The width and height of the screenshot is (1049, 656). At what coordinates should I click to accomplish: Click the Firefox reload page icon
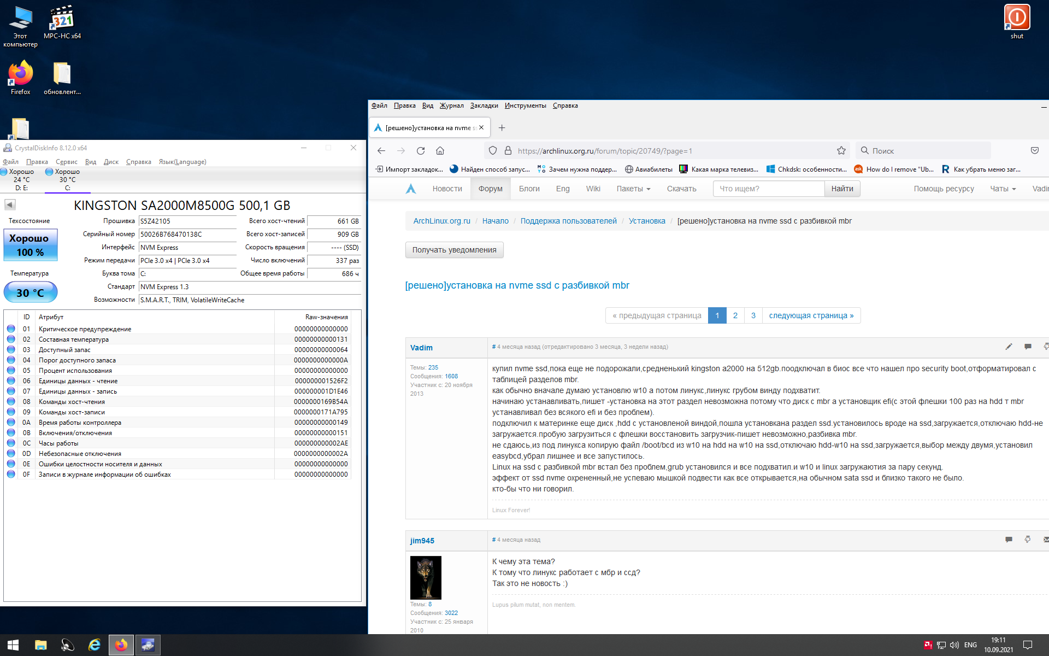pyautogui.click(x=420, y=151)
